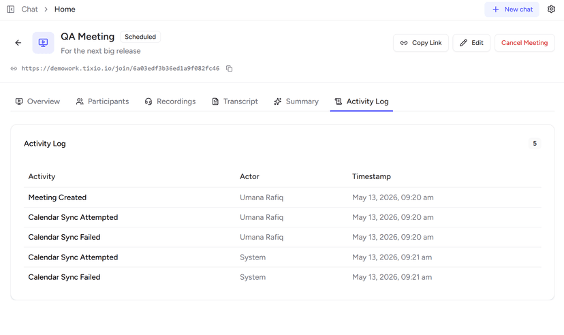Viewport: 564px width, 335px height.
Task: Open settings gear icon
Action: [x=551, y=10]
